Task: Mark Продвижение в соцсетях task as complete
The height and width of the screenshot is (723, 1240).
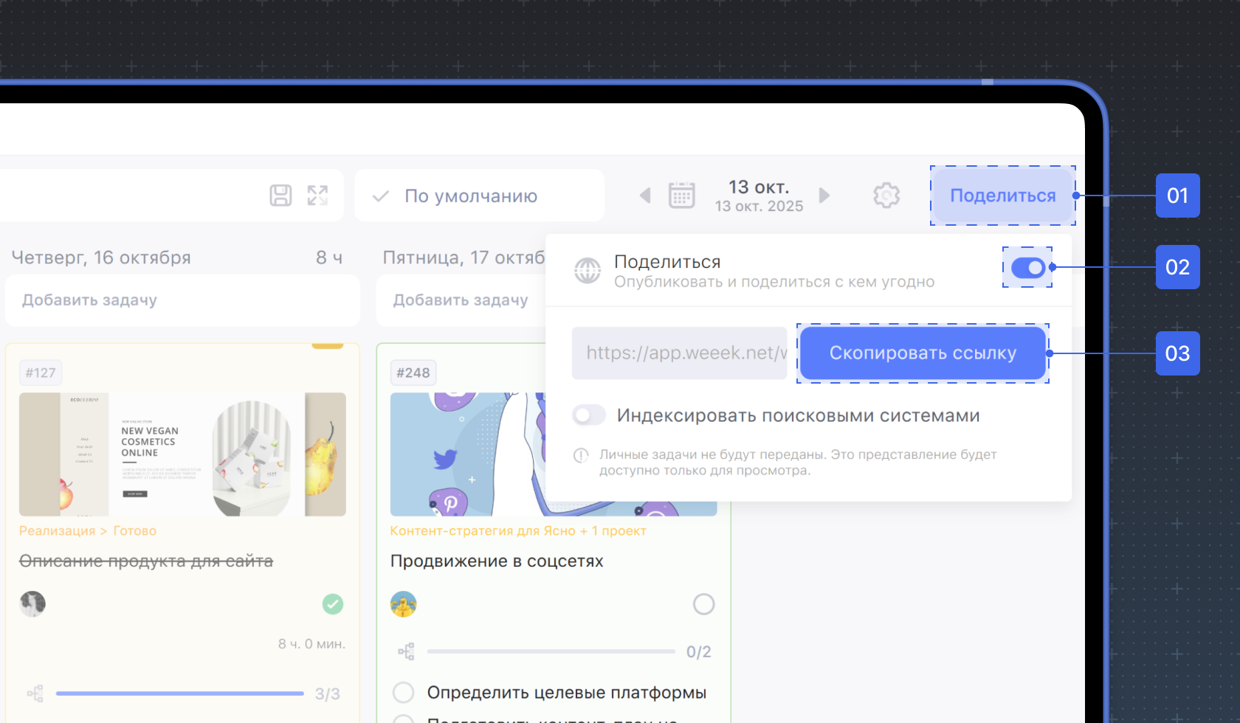Action: tap(703, 604)
